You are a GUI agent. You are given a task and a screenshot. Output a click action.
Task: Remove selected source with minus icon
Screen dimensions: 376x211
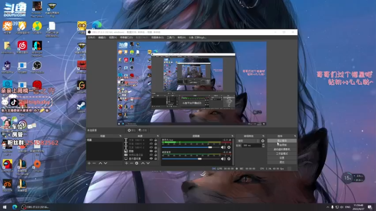pyautogui.click(x=132, y=163)
